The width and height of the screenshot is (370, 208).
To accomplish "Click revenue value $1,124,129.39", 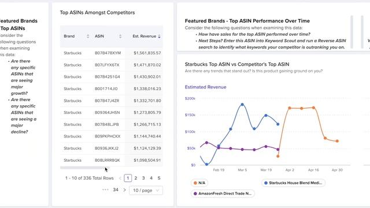I will coord(147,148).
